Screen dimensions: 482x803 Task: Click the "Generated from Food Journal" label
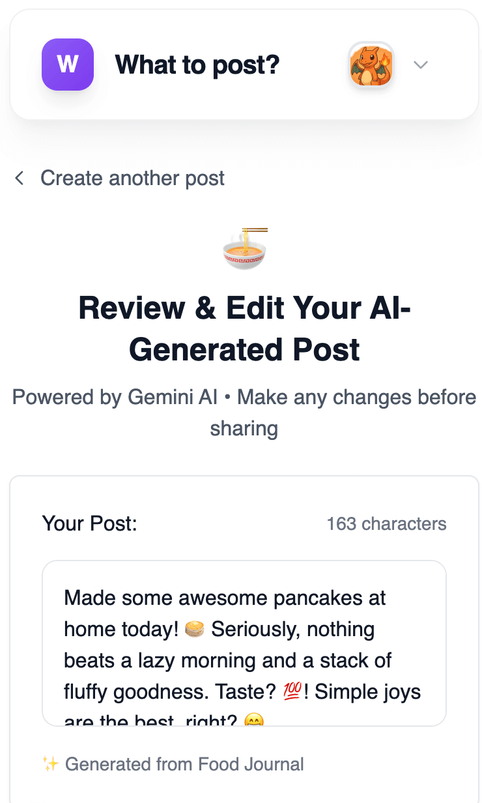[x=184, y=764]
